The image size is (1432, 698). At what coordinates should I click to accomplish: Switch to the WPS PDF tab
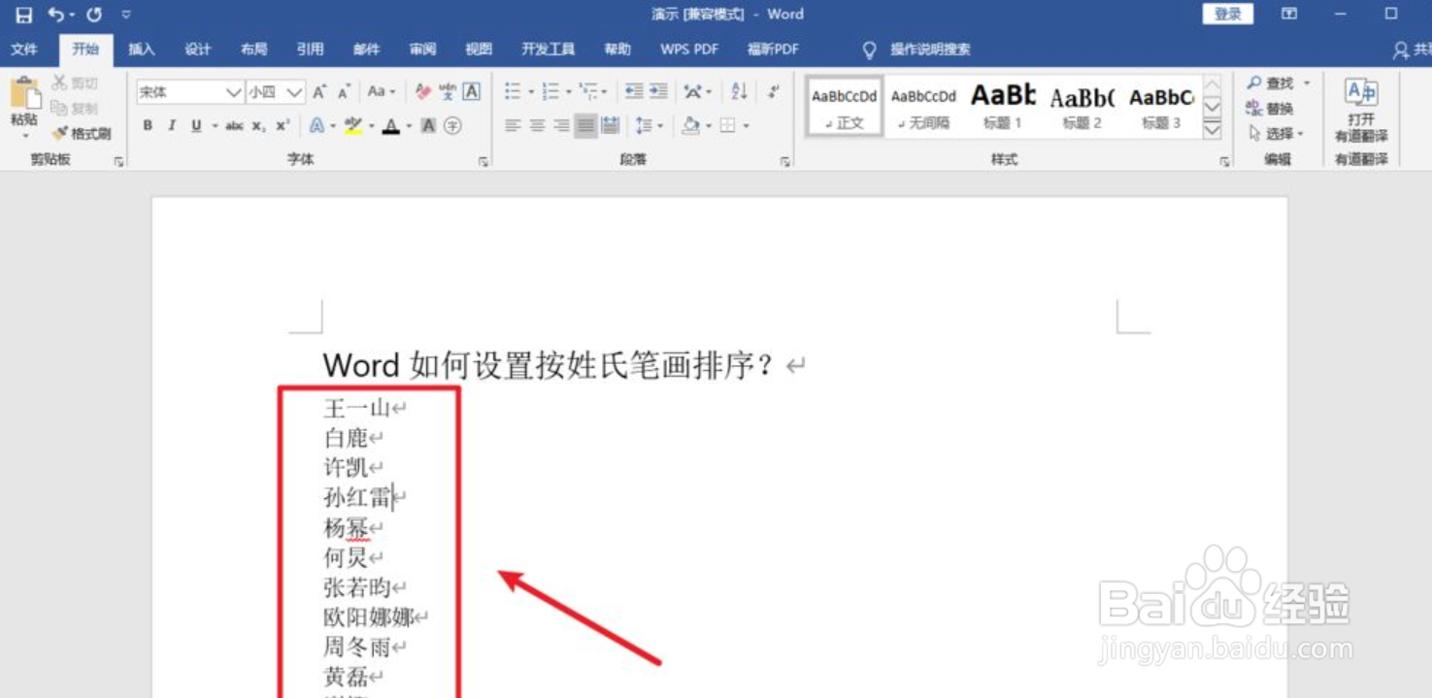tap(689, 49)
